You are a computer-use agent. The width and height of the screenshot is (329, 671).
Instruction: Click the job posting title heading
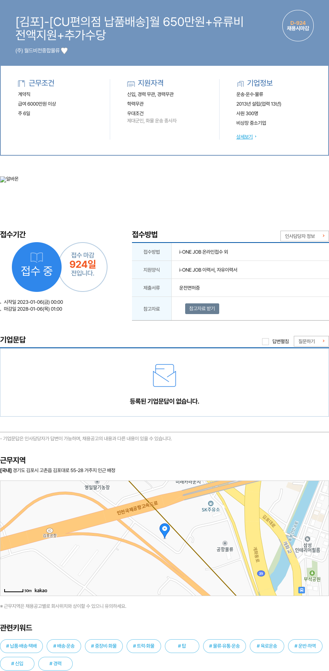coord(130,28)
